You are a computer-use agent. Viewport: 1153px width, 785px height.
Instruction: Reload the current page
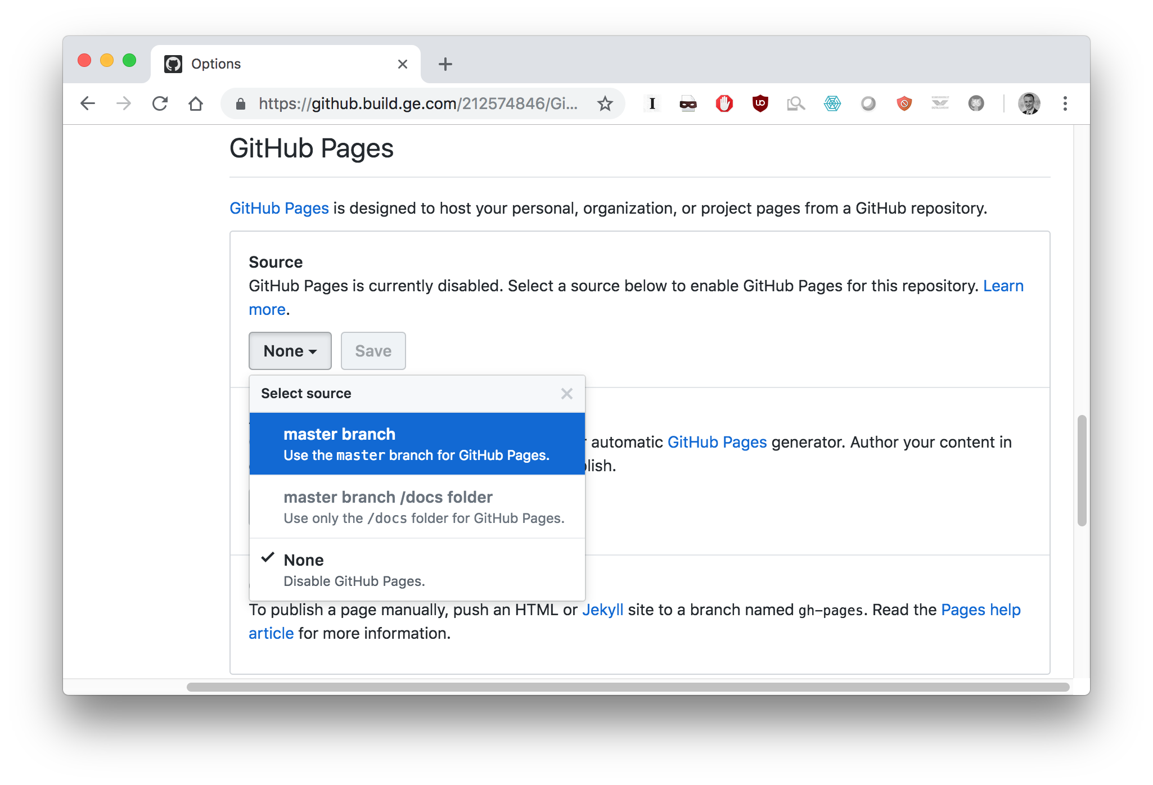point(160,103)
